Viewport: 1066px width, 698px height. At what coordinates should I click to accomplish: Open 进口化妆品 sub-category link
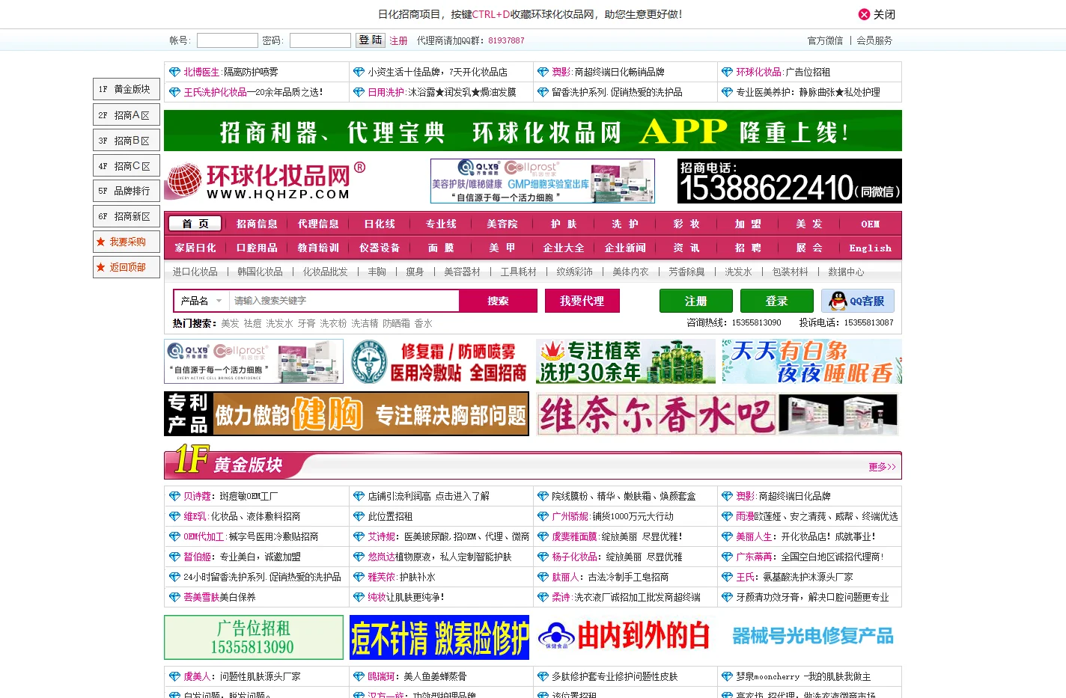(195, 272)
